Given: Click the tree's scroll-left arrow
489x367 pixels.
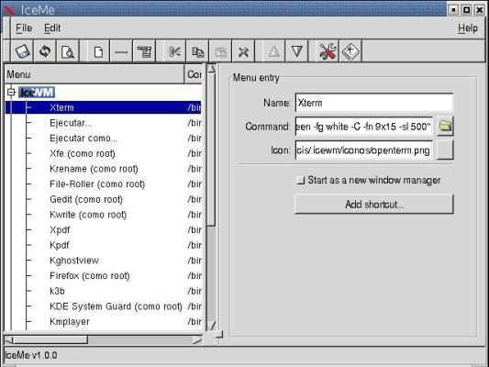Looking at the screenshot, I should pos(9,339).
